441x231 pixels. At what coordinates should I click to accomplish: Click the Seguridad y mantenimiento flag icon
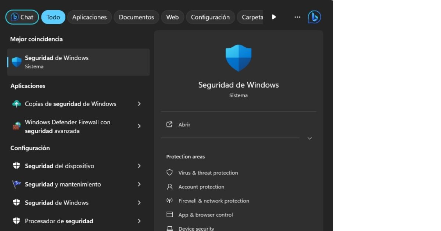click(x=17, y=184)
